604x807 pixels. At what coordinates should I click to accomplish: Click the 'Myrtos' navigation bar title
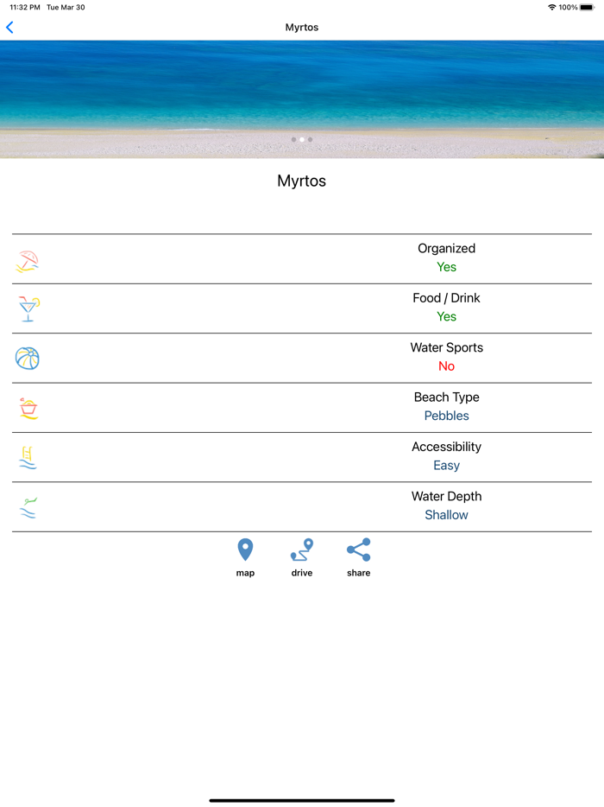click(x=302, y=28)
